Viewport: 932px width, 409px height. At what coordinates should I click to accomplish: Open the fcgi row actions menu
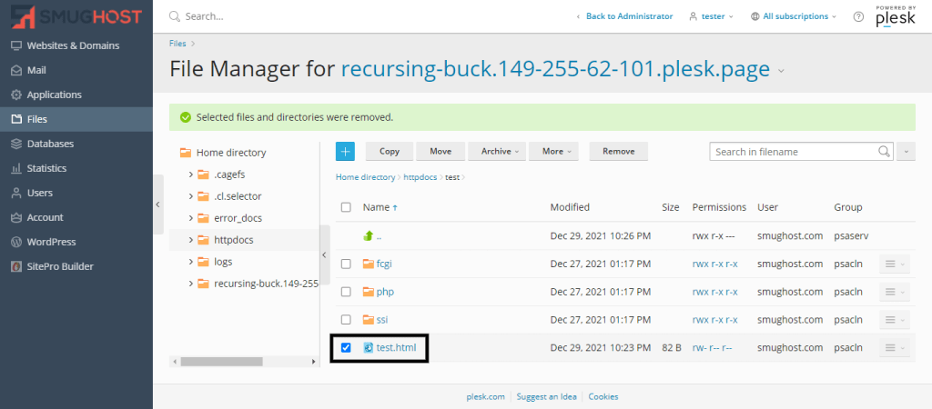pyautogui.click(x=895, y=264)
